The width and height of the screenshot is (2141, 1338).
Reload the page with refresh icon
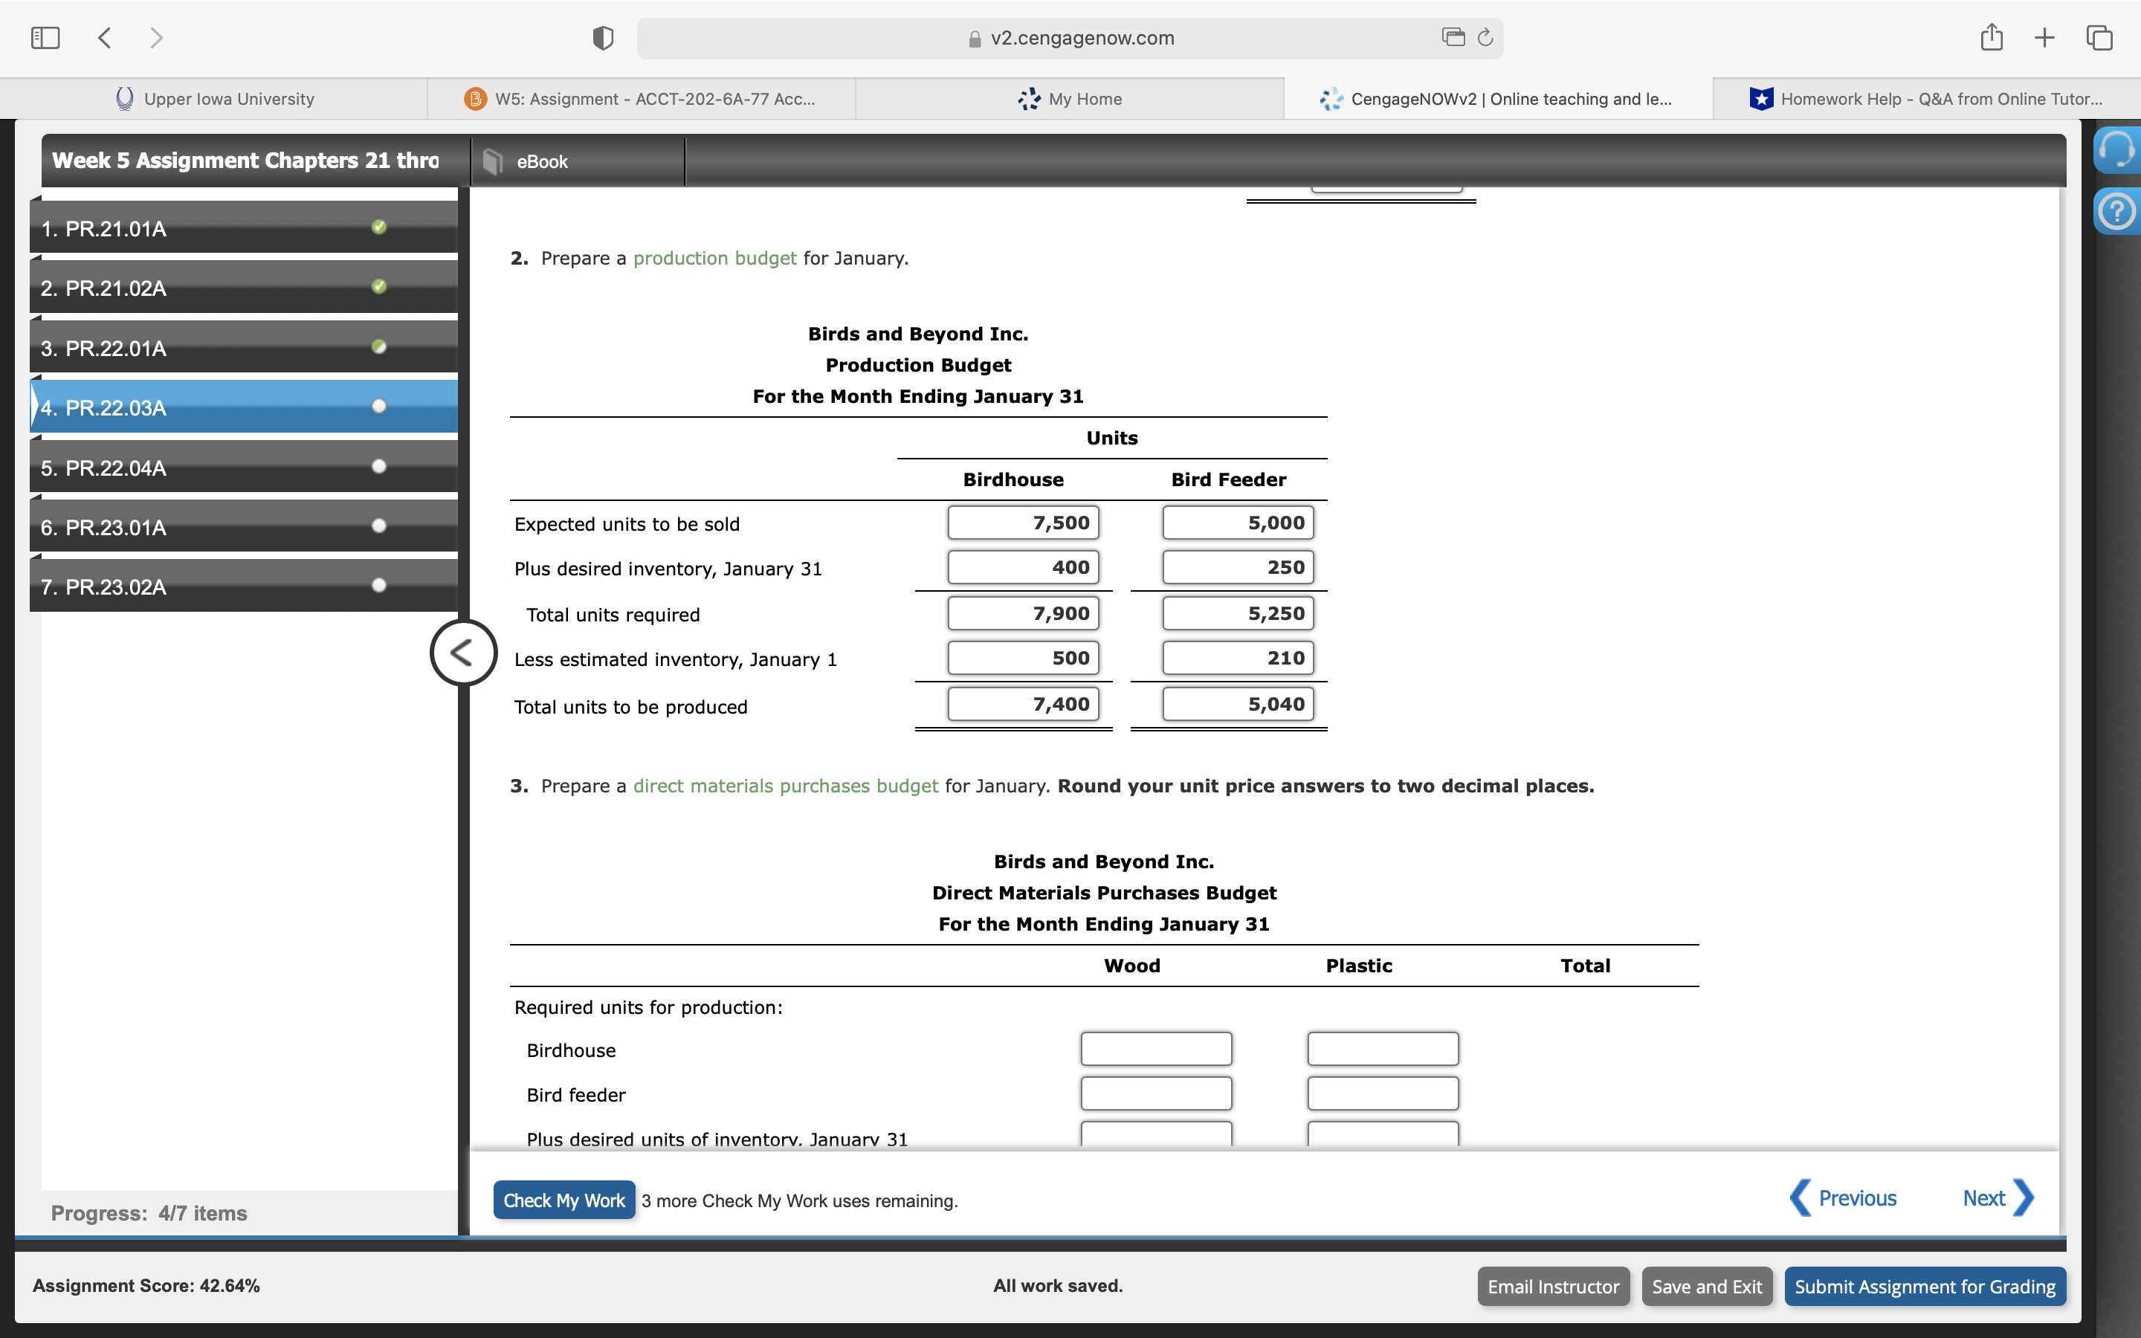tap(1485, 37)
